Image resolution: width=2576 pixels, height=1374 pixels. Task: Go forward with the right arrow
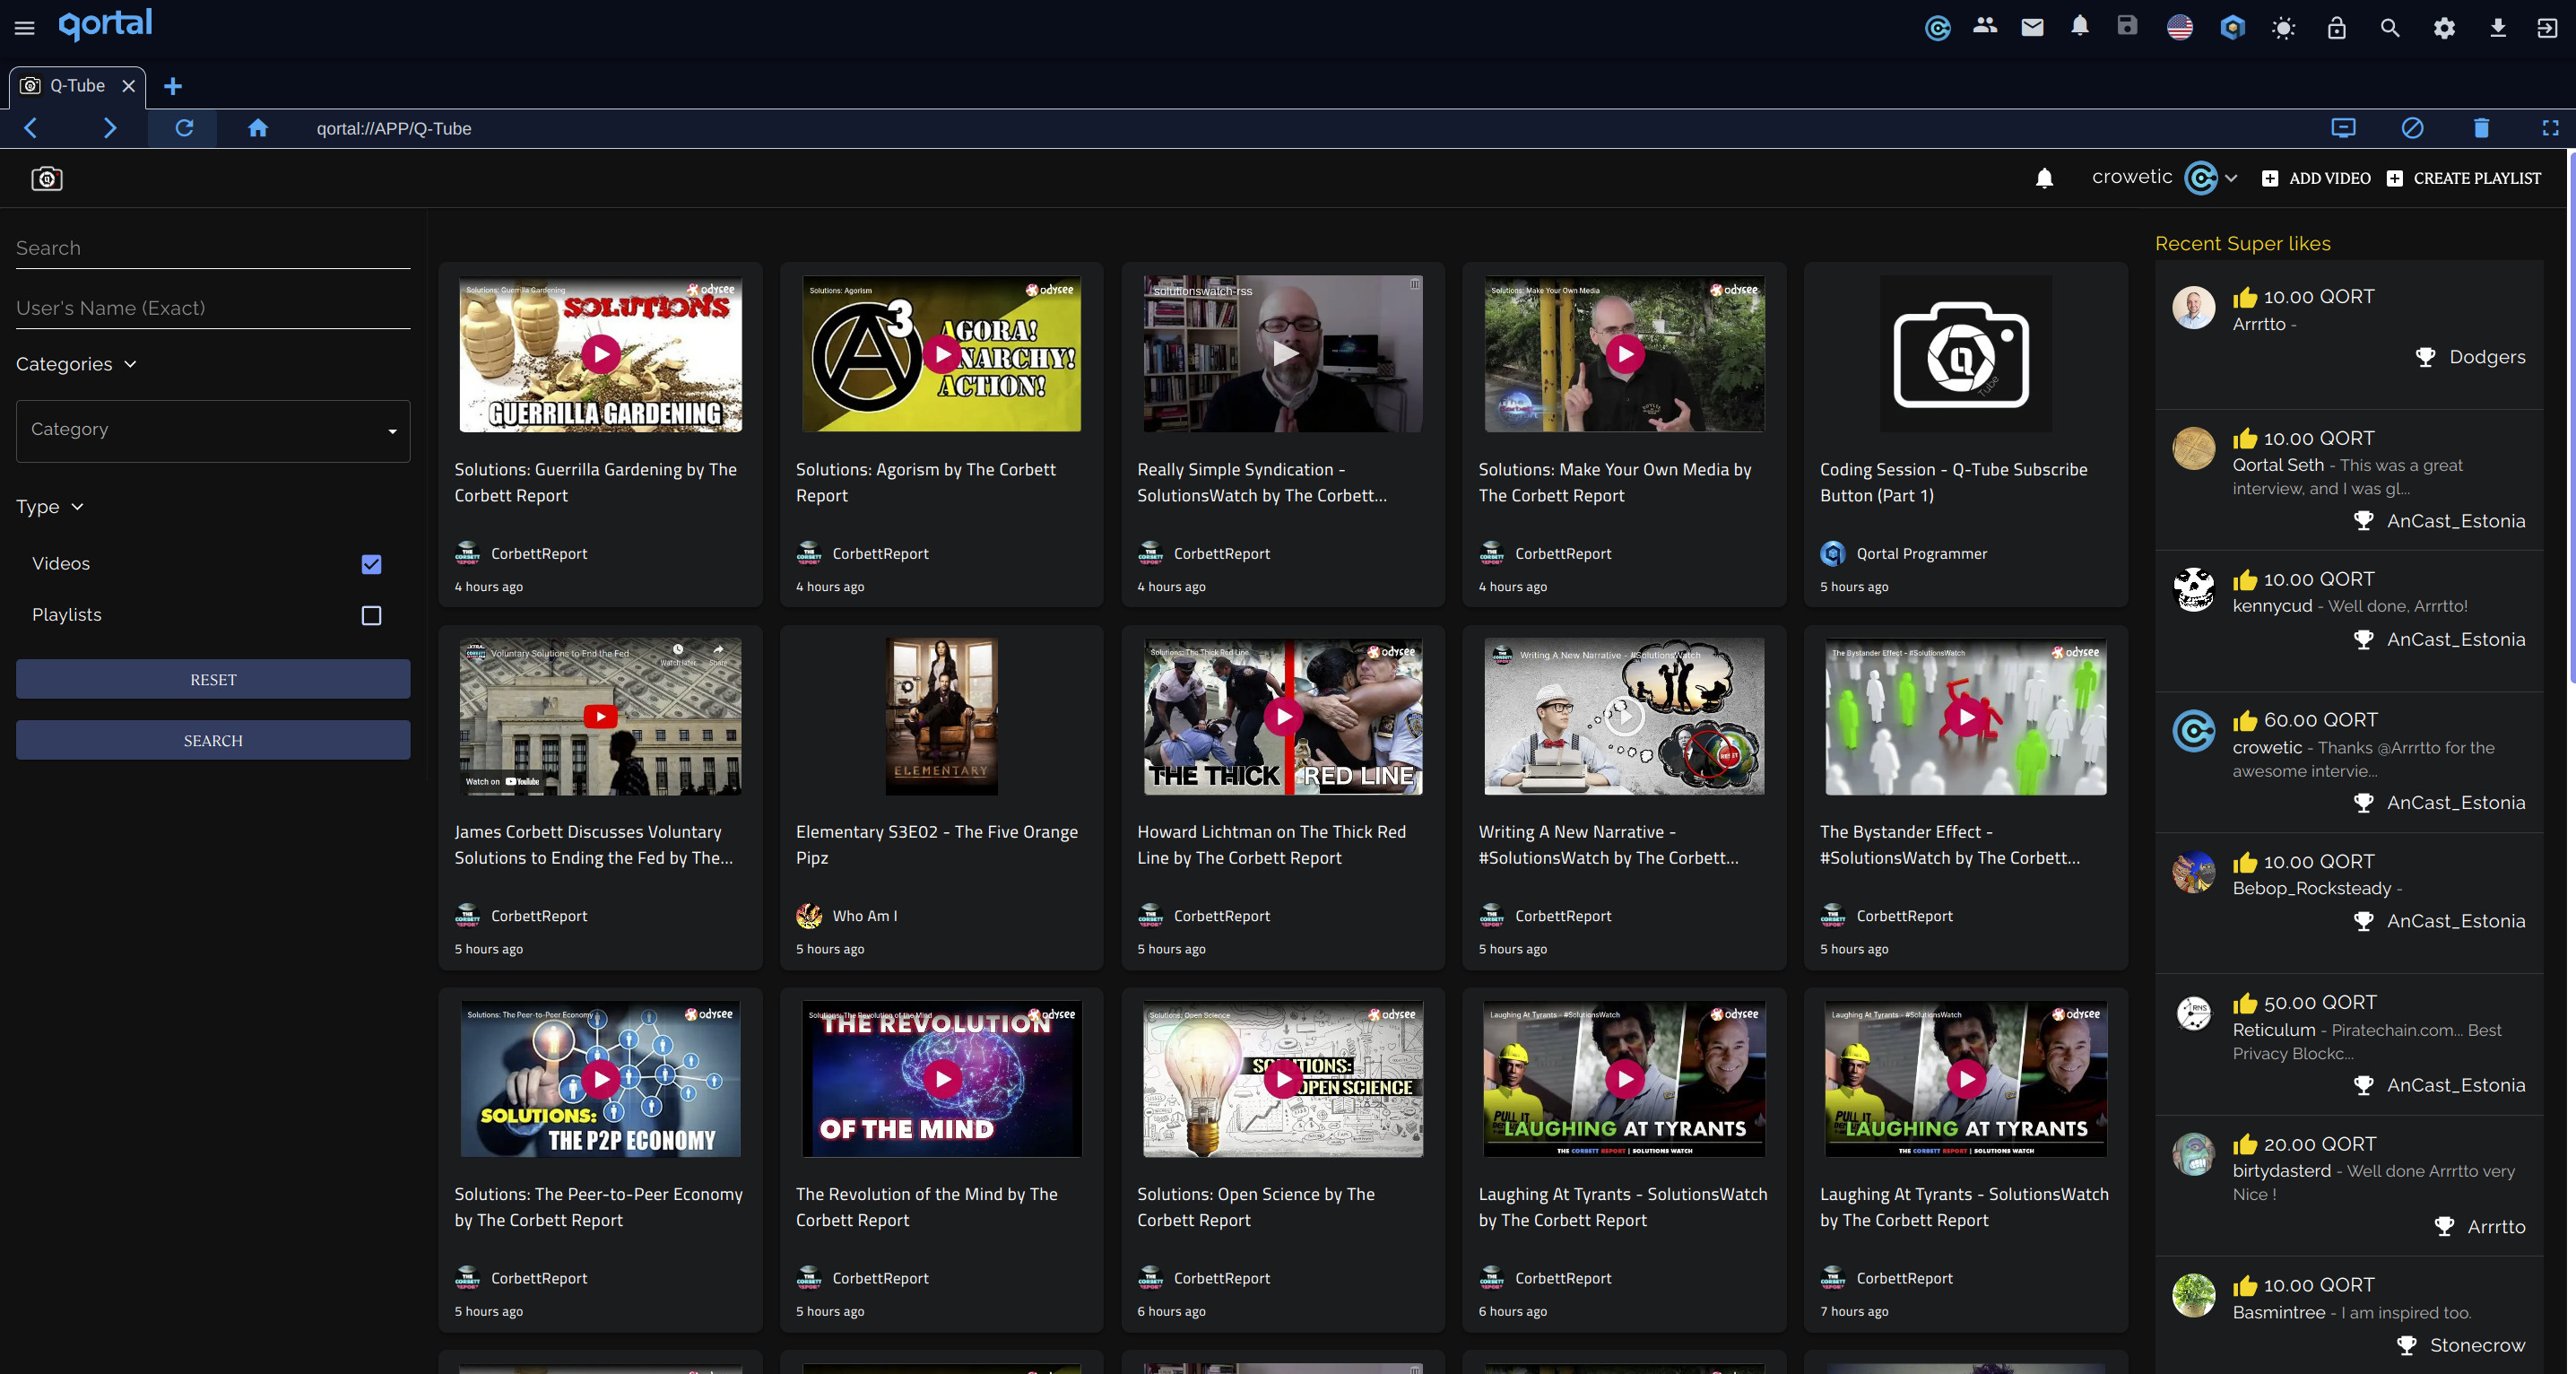point(110,128)
